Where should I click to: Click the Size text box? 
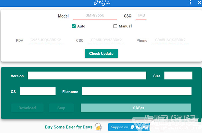click(x=178, y=76)
